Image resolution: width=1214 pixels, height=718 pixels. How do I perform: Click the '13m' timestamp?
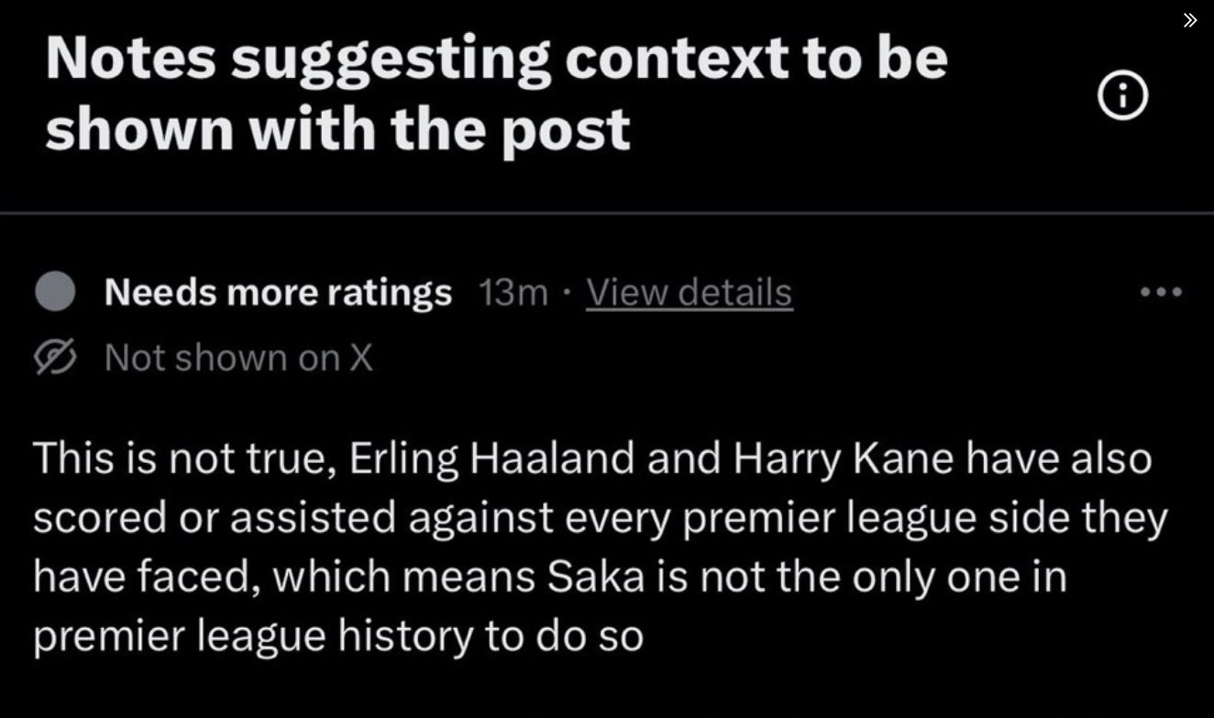[x=513, y=292]
